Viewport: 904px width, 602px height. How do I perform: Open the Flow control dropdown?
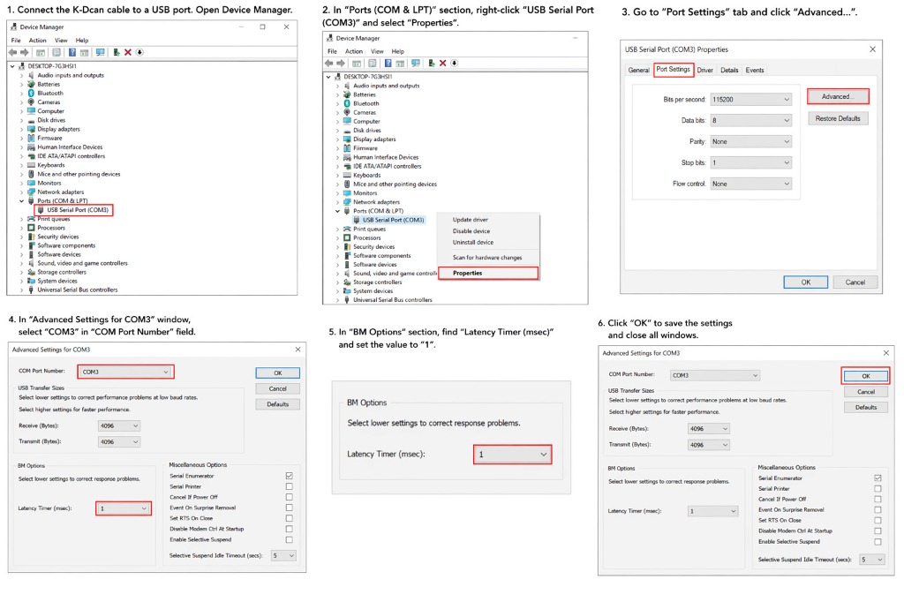[x=750, y=184]
